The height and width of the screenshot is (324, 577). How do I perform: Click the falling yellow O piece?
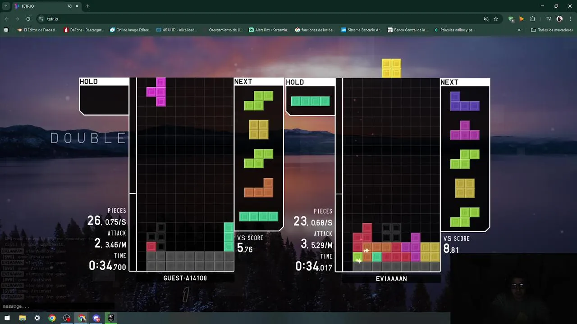391,68
